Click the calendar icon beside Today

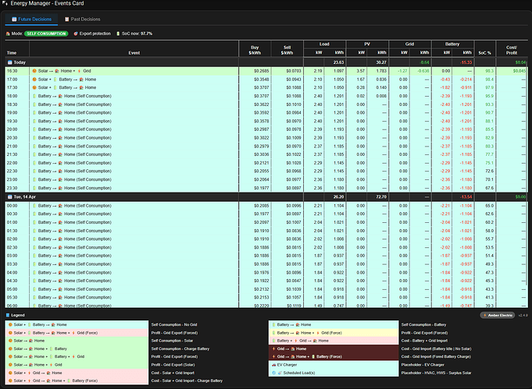pos(9,62)
